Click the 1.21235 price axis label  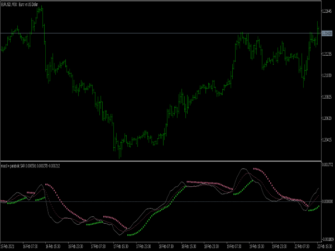click(x=327, y=54)
